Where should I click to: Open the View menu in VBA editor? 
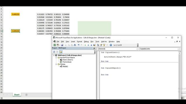(x=67, y=42)
